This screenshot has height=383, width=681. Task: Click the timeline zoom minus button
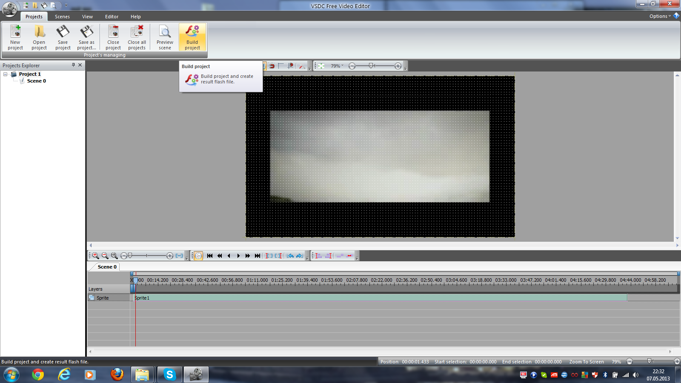124,256
